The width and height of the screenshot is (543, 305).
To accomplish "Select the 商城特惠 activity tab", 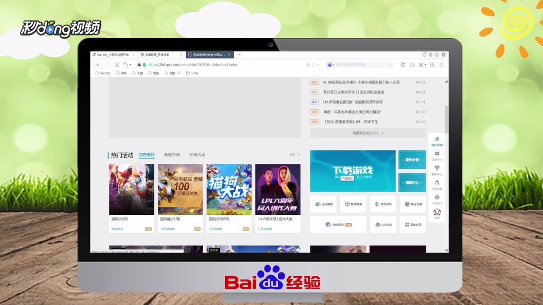I will coord(172,155).
